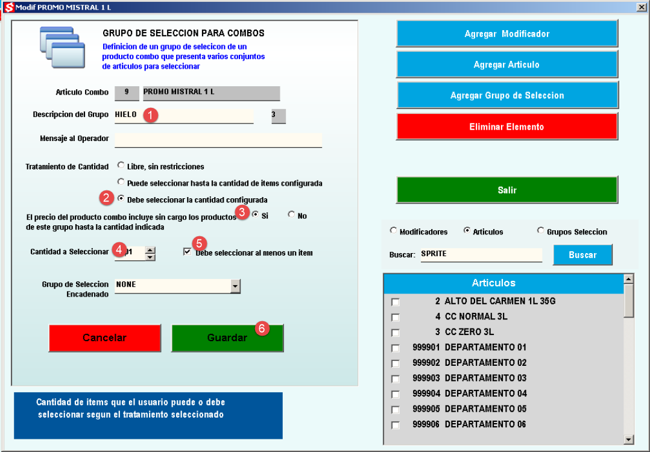Check the DEPARTAMENTO 05 item
Image resolution: width=650 pixels, height=452 pixels.
[x=396, y=409]
